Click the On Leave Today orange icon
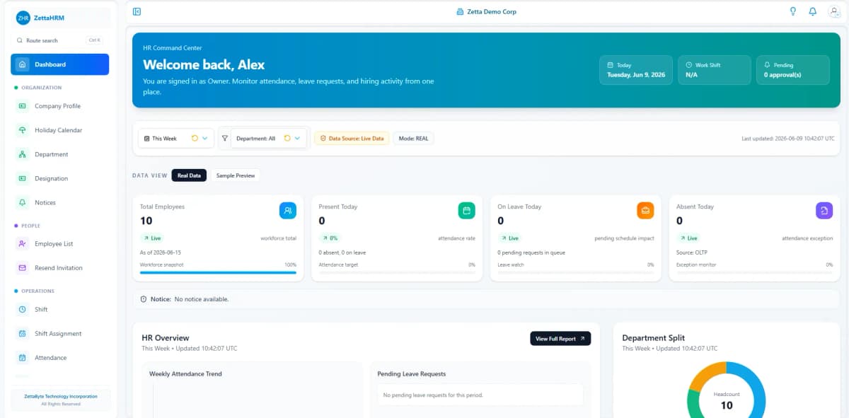849x418 pixels. point(645,210)
